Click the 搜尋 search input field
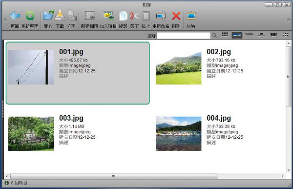The height and width of the screenshot is (189, 293). [184, 36]
